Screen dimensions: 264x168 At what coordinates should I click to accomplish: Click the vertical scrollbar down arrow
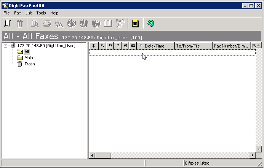259,149
